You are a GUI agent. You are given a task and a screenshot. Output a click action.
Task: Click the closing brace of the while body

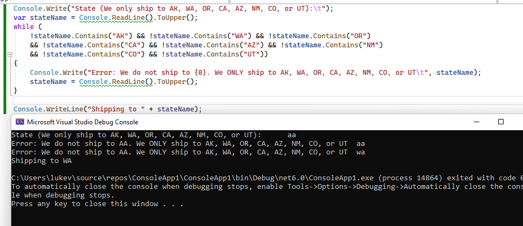pos(16,90)
